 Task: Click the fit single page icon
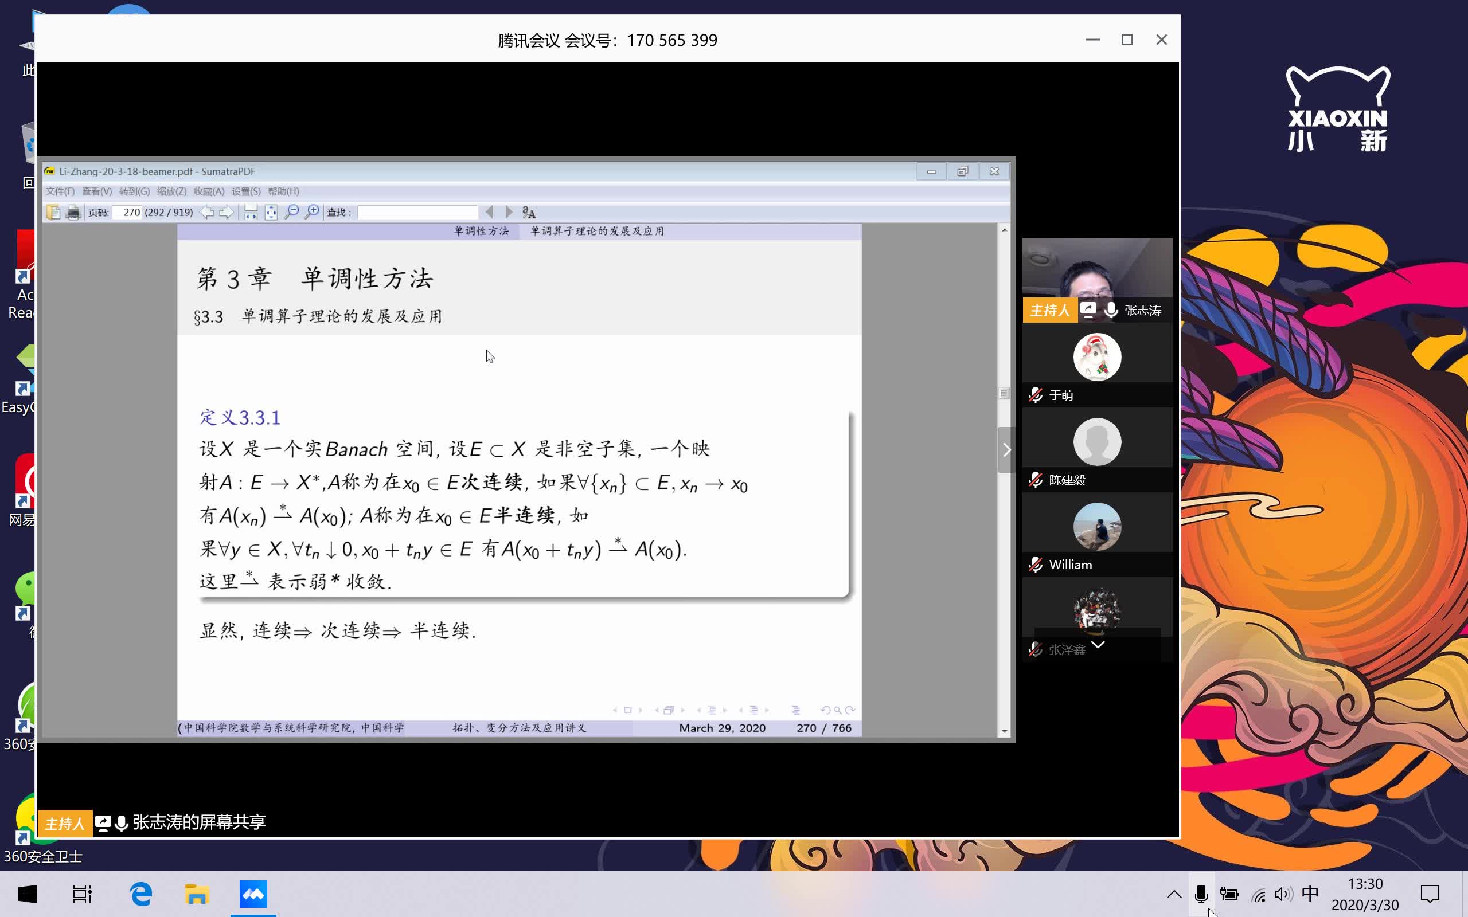click(x=271, y=212)
